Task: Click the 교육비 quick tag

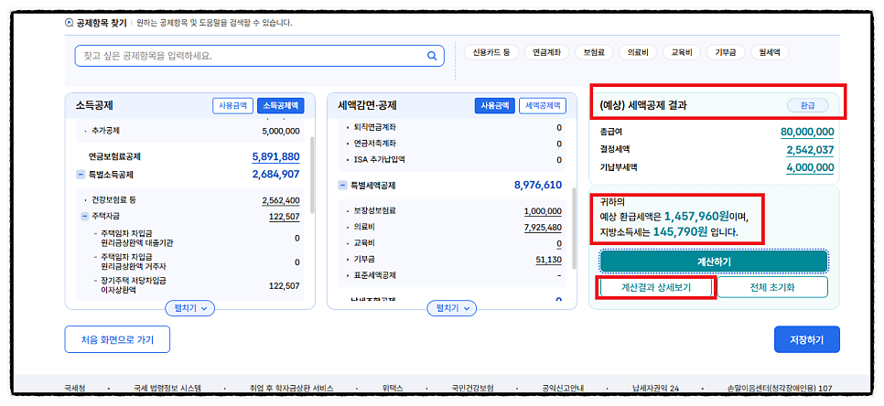Action: point(682,52)
